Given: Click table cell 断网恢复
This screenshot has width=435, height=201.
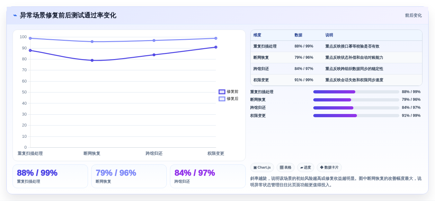Looking at the screenshot, I should point(261,57).
